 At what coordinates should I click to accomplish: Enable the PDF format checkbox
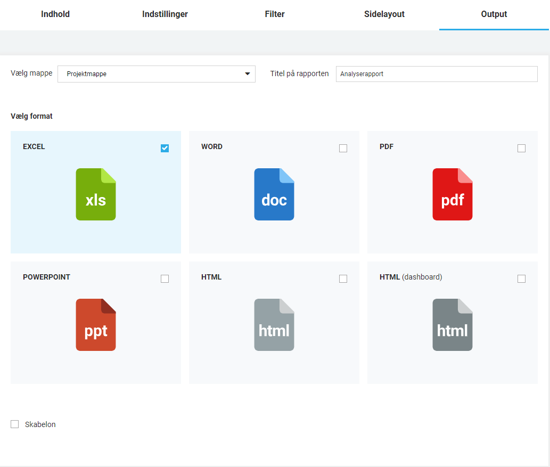[x=522, y=149]
